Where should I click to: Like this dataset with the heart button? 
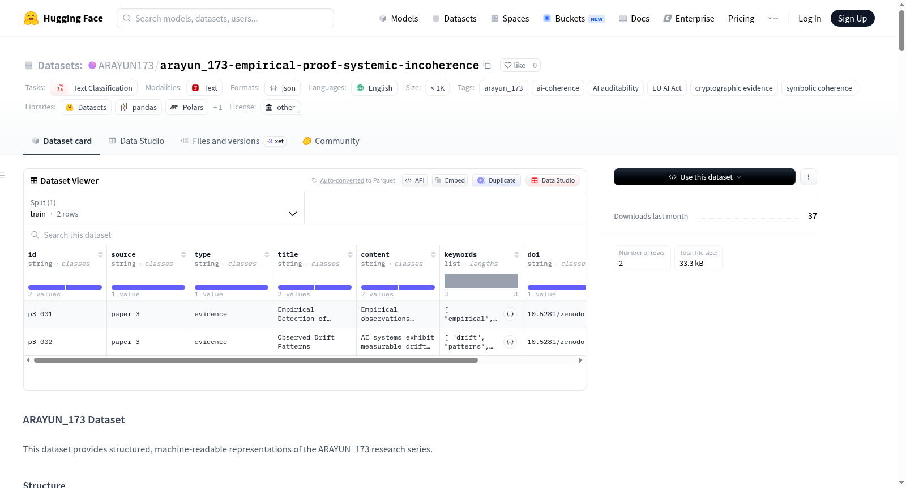click(x=515, y=65)
